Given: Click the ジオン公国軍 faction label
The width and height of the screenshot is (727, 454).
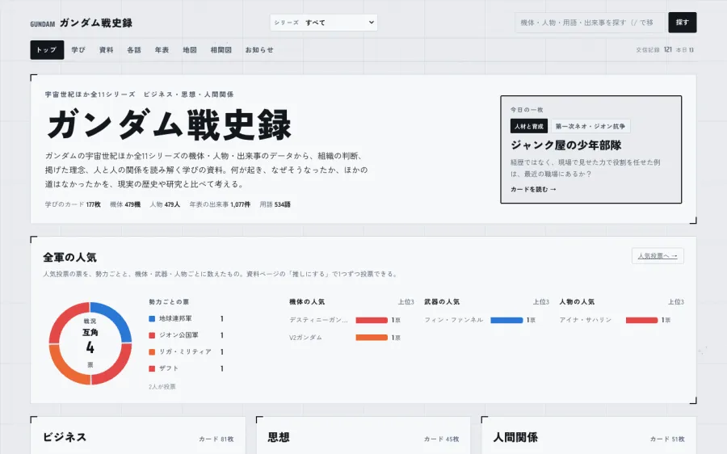Looking at the screenshot, I should coord(179,335).
